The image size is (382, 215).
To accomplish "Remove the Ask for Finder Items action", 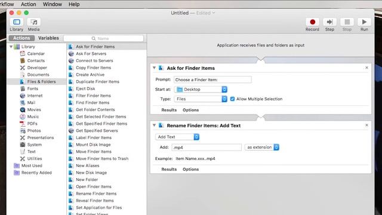I will [366, 67].
